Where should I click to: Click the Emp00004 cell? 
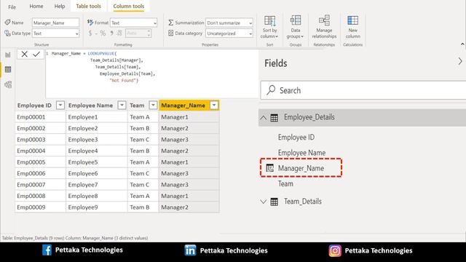point(41,151)
